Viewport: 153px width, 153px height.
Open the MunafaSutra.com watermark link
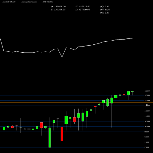coord(29,2)
